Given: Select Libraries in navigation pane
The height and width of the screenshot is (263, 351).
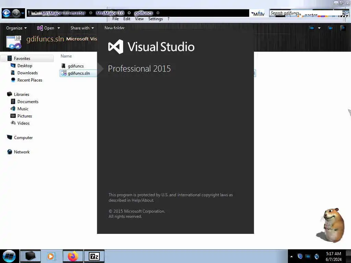Looking at the screenshot, I should [22, 95].
